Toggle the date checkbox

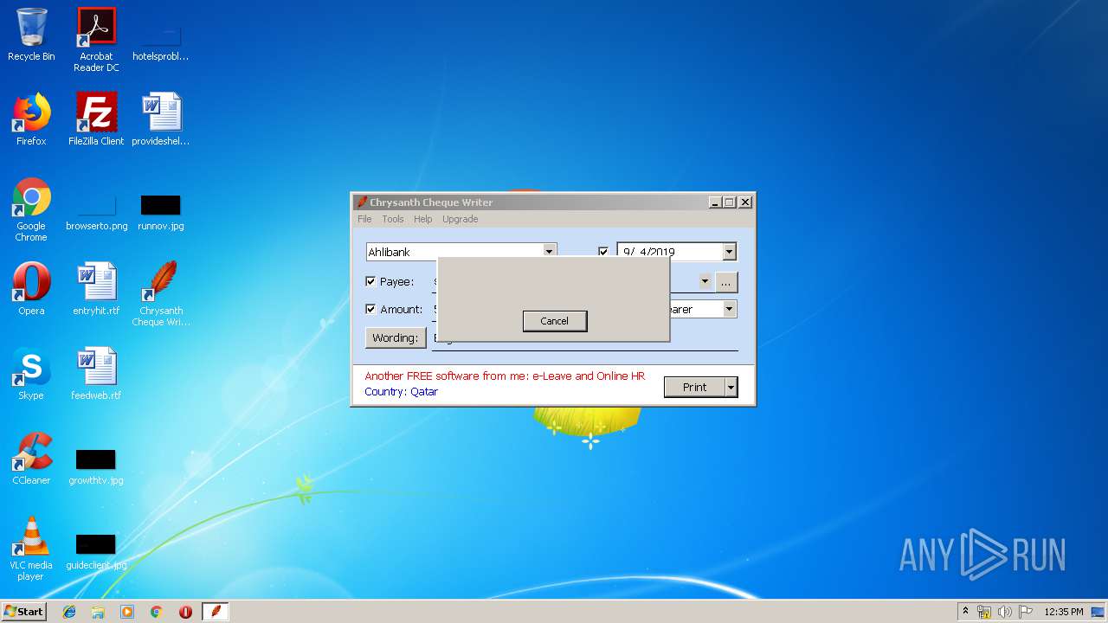tap(603, 252)
